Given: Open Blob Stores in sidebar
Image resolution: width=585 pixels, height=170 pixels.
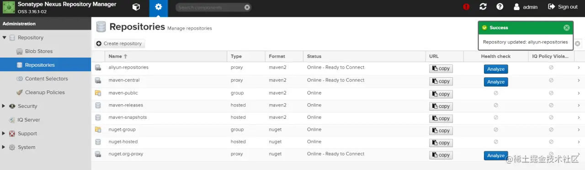Looking at the screenshot, I should pyautogui.click(x=39, y=51).
